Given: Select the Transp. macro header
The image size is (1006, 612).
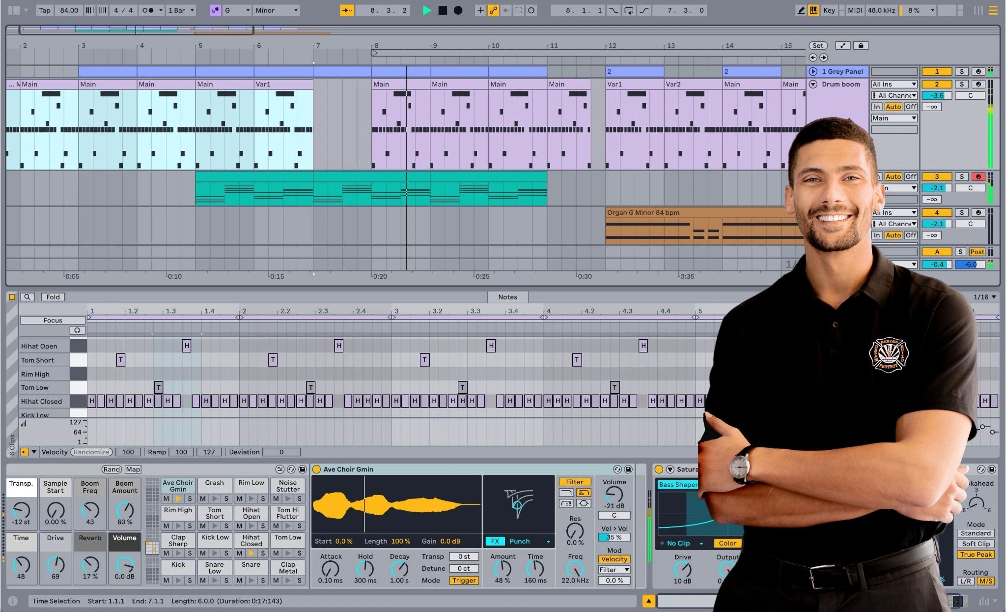Looking at the screenshot, I should (21, 484).
